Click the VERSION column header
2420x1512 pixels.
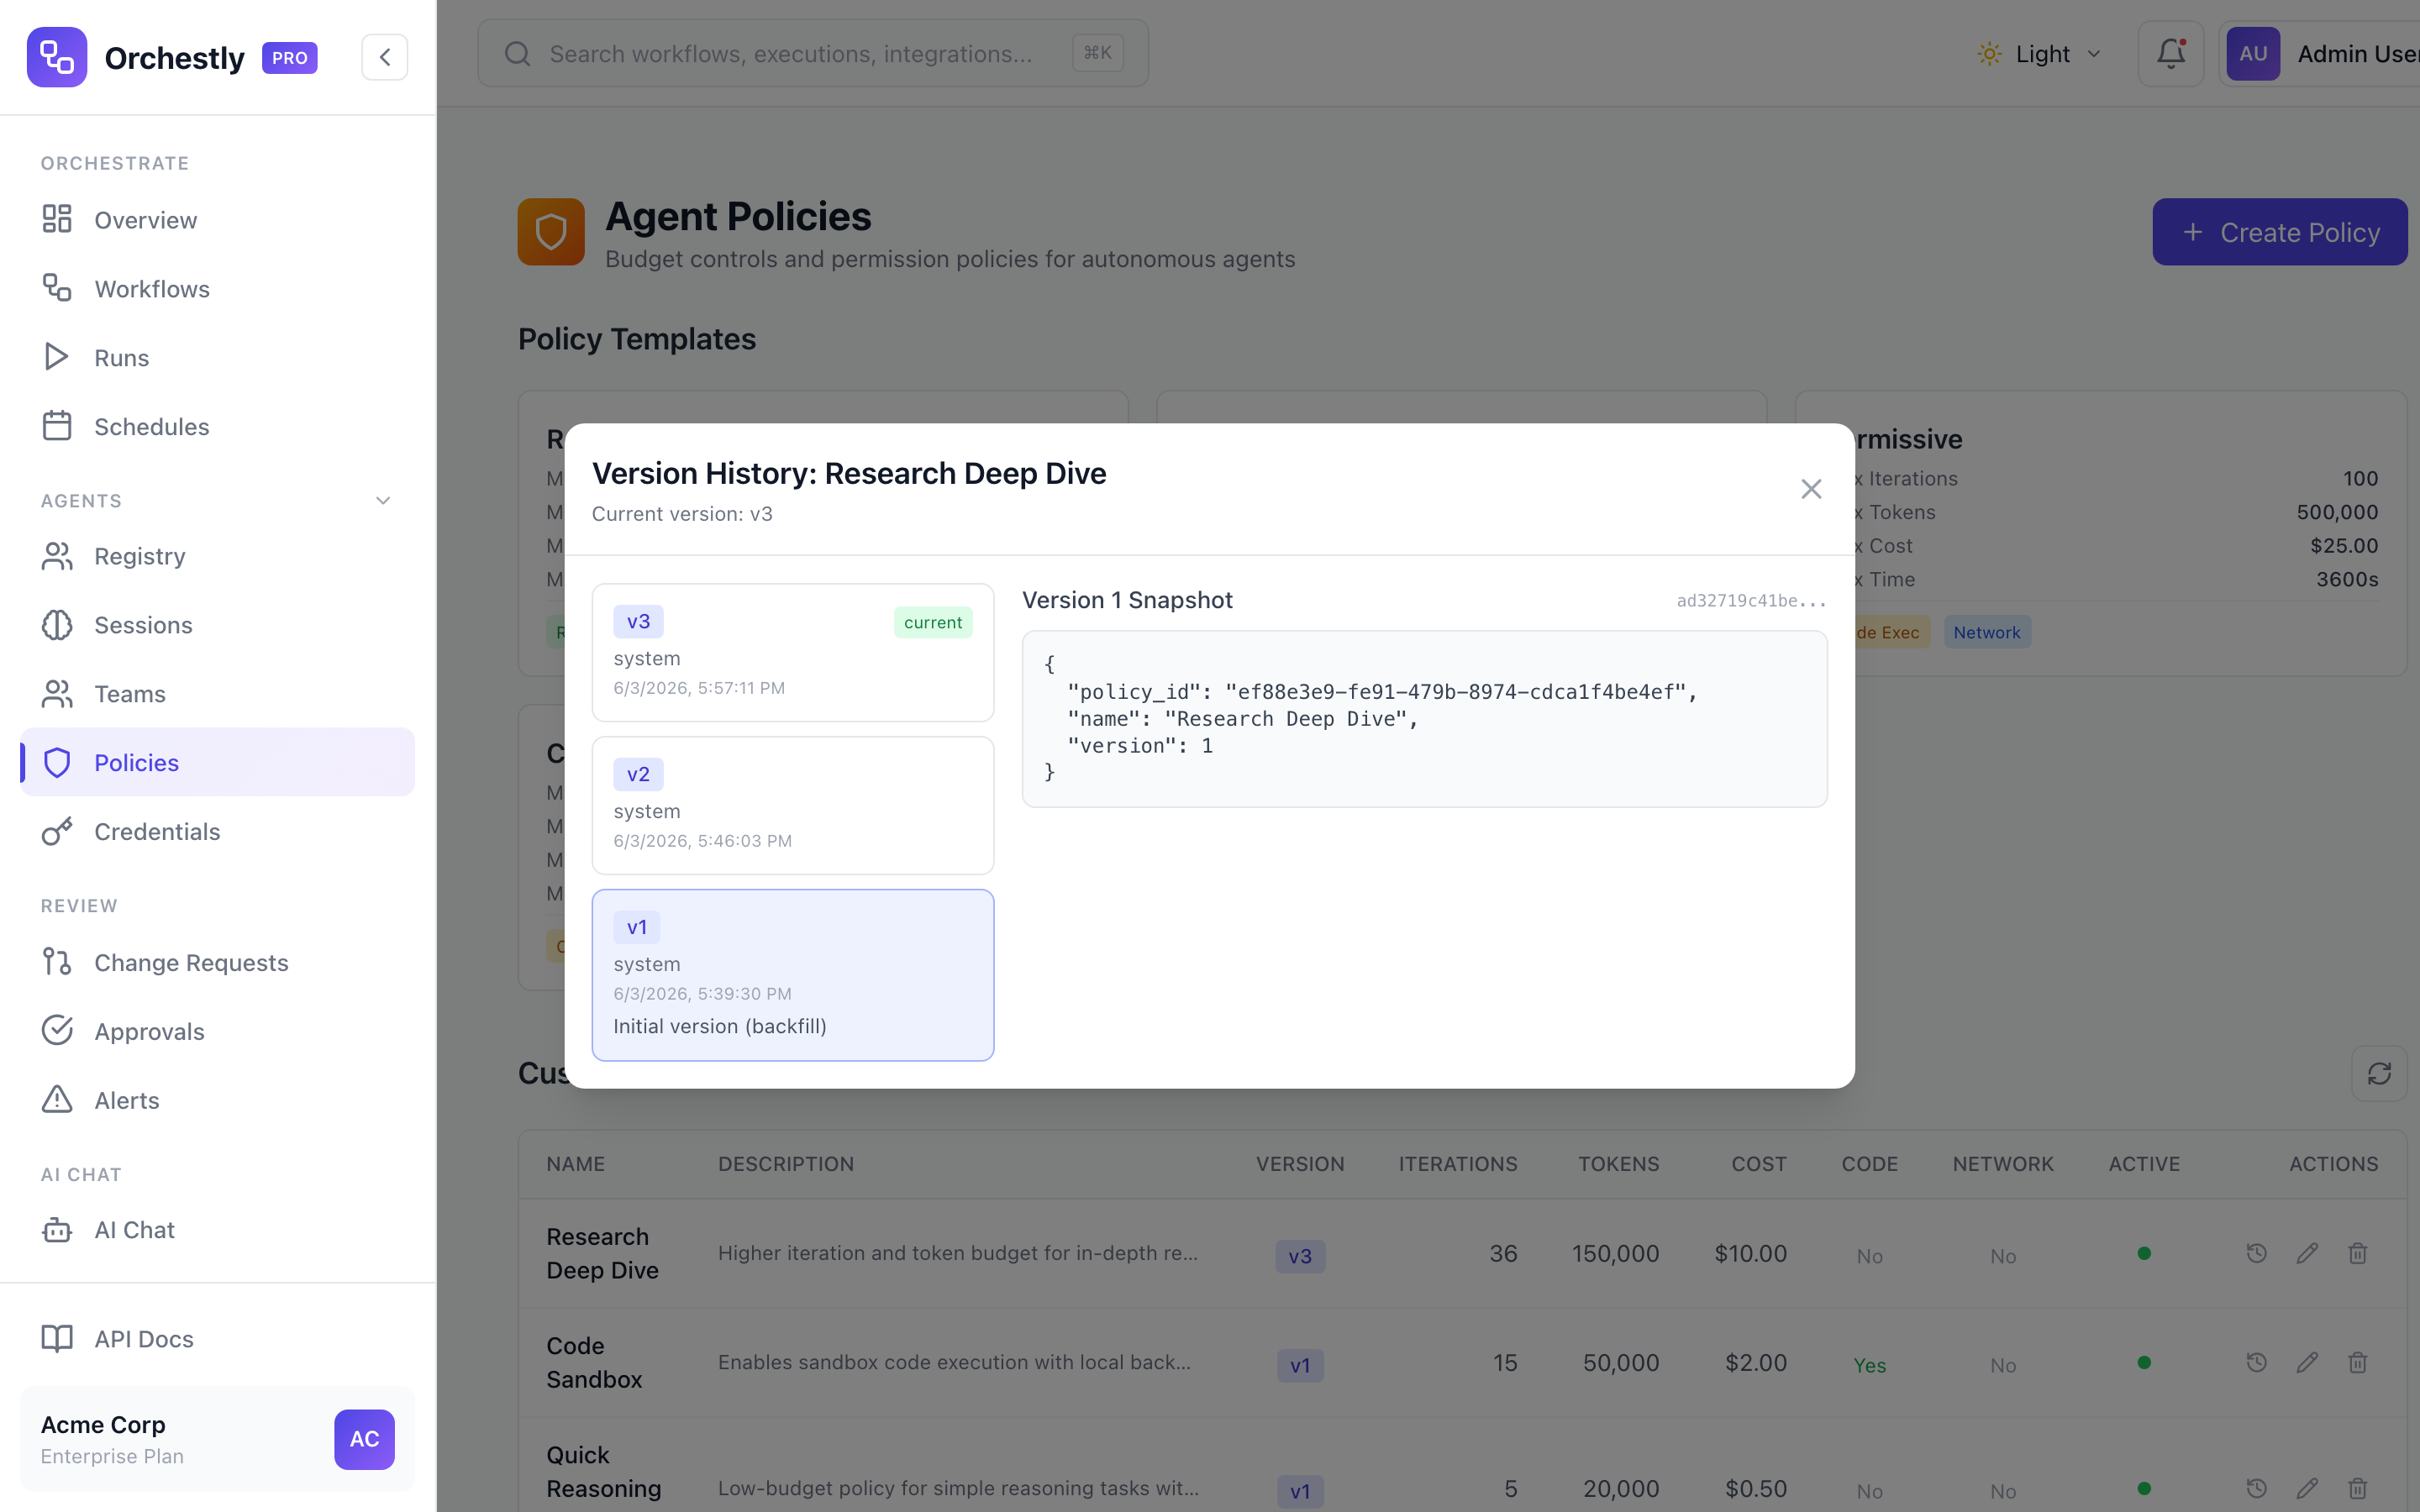click(x=1300, y=1164)
